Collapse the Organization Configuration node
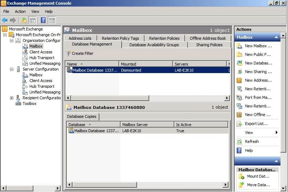This screenshot has width=288, height=192. [x=11, y=40]
